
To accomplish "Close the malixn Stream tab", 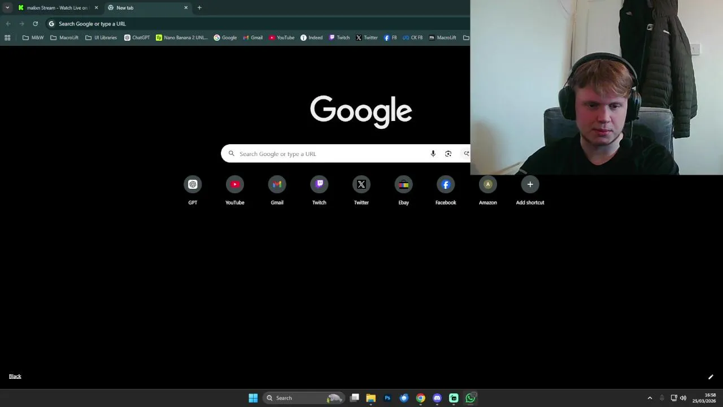I will tap(96, 8).
